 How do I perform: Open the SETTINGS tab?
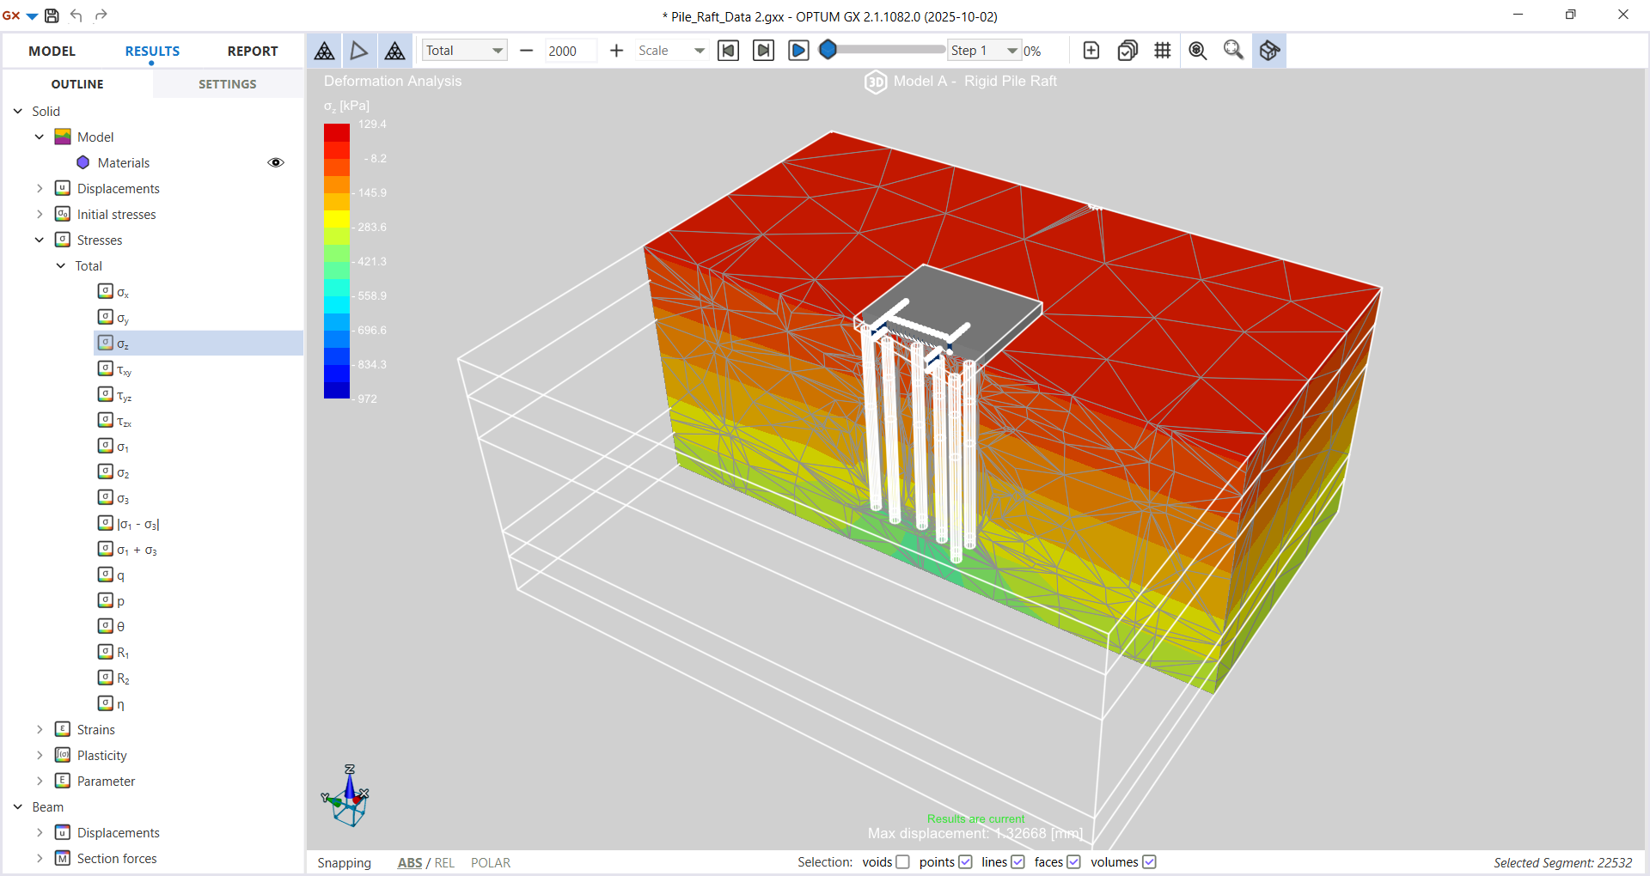(x=227, y=84)
